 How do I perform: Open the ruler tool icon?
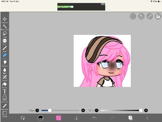150,16
